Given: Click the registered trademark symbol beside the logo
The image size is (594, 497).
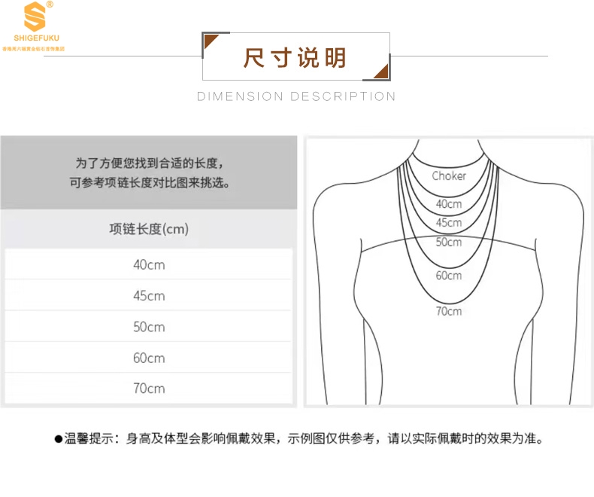Looking at the screenshot, I should [x=50, y=5].
